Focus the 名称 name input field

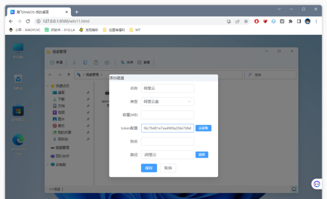[167, 88]
